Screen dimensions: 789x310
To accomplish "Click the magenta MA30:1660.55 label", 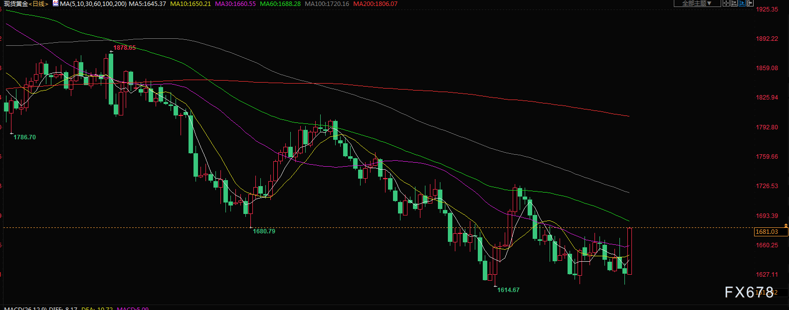I will 235,4.
